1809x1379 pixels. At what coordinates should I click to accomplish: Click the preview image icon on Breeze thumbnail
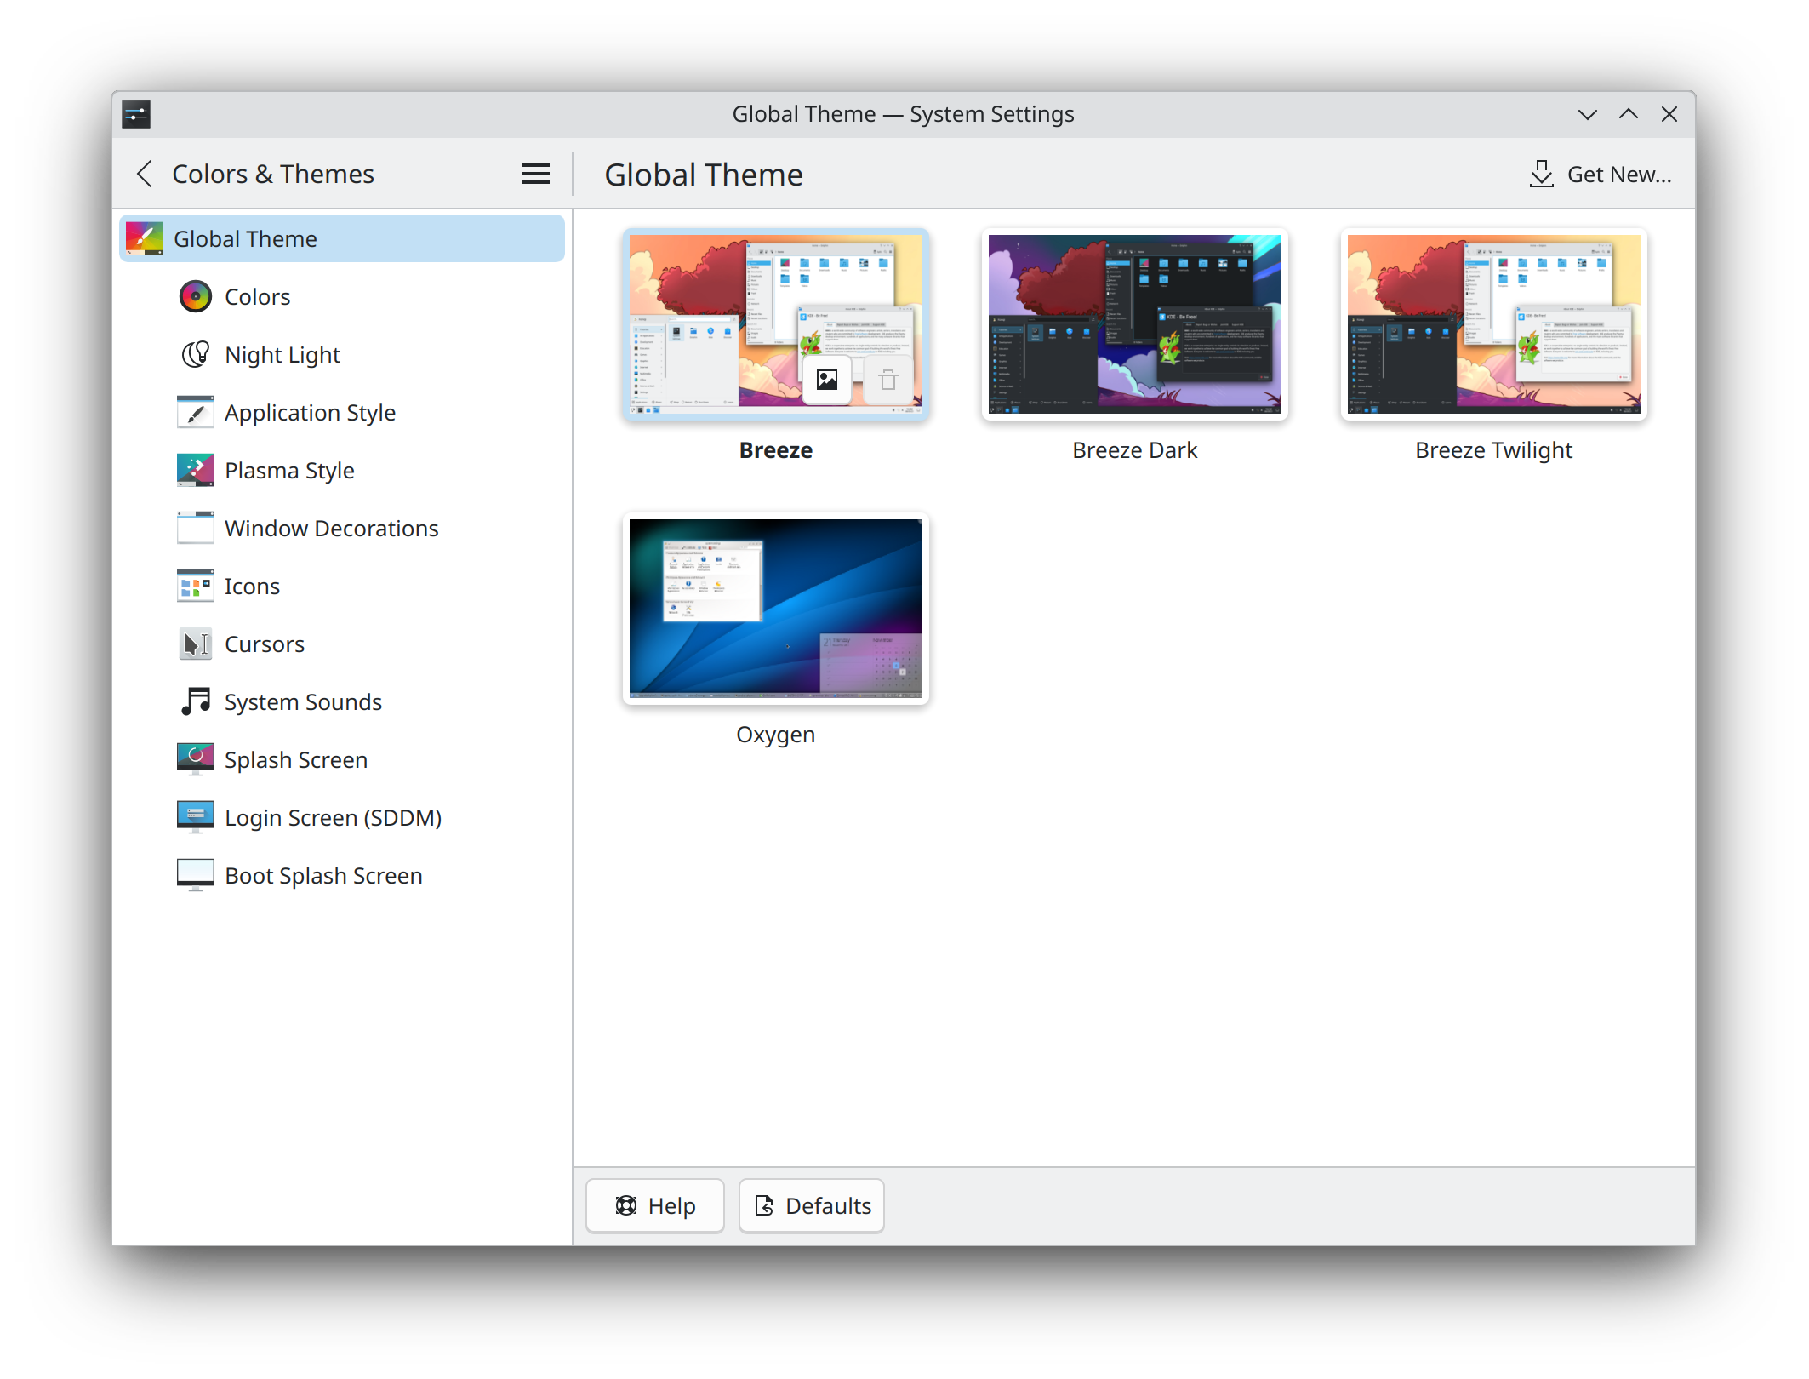827,380
